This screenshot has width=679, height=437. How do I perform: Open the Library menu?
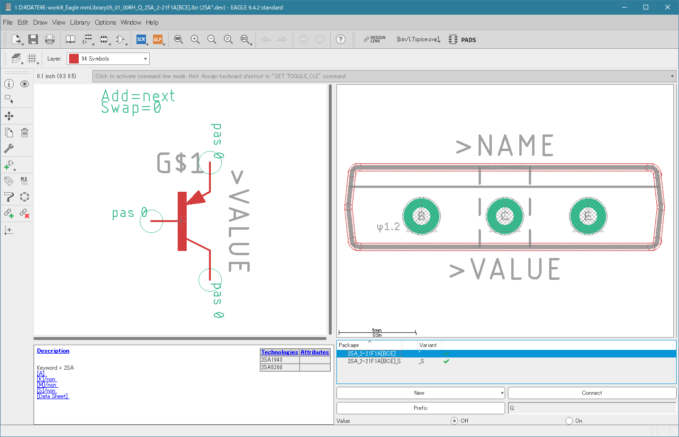(80, 22)
